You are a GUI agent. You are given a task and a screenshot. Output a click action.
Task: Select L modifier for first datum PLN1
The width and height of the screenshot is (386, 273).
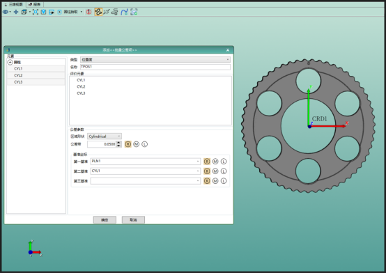tap(224, 162)
